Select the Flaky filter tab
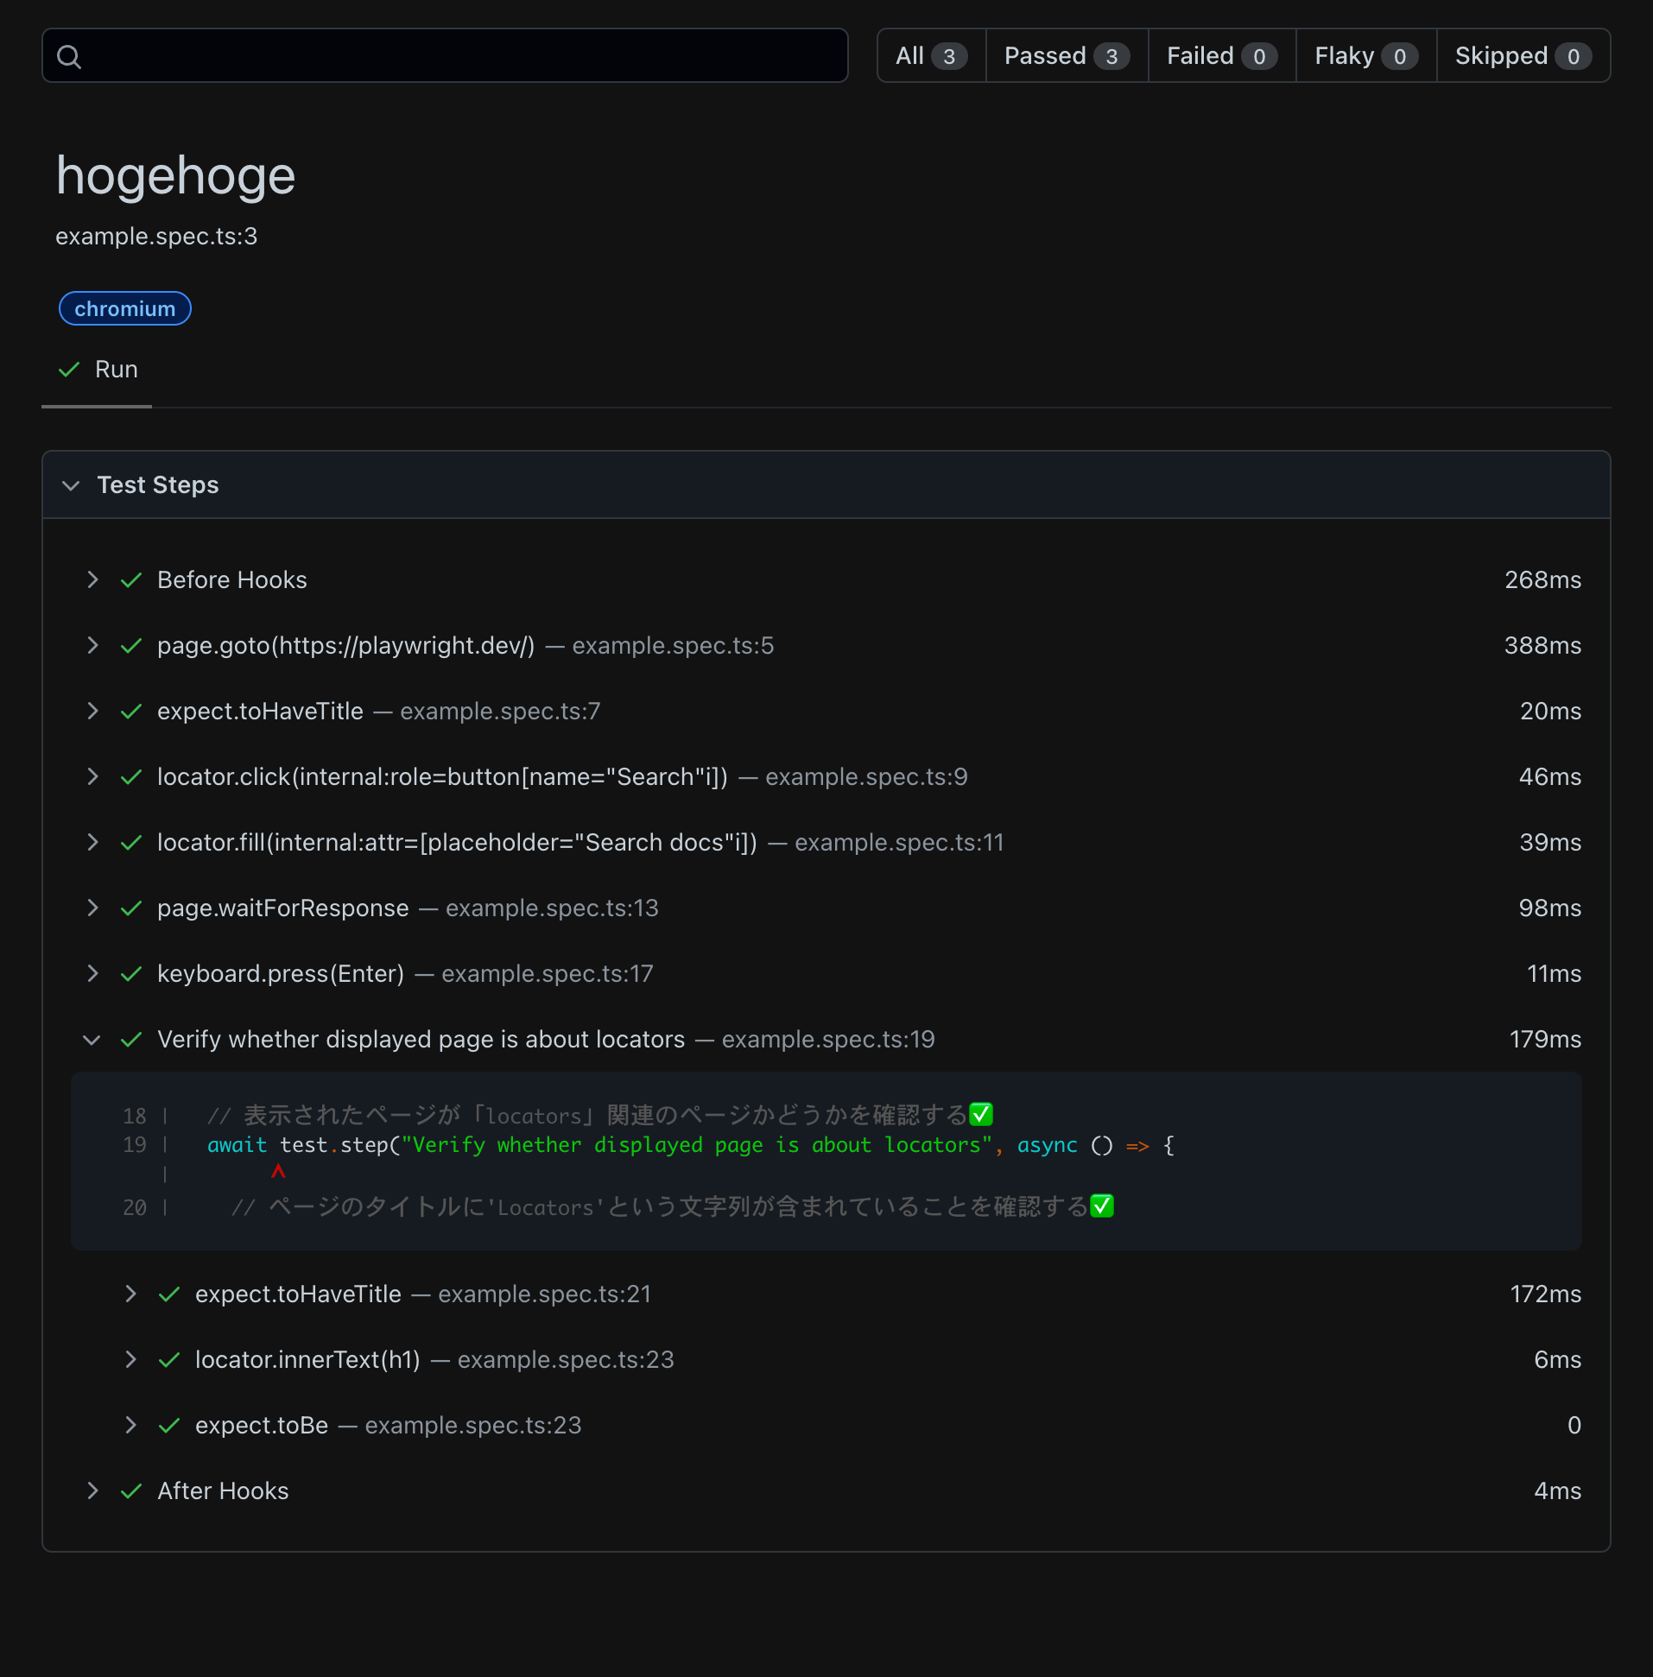Screen dimensions: 1653x1677 tap(1364, 54)
